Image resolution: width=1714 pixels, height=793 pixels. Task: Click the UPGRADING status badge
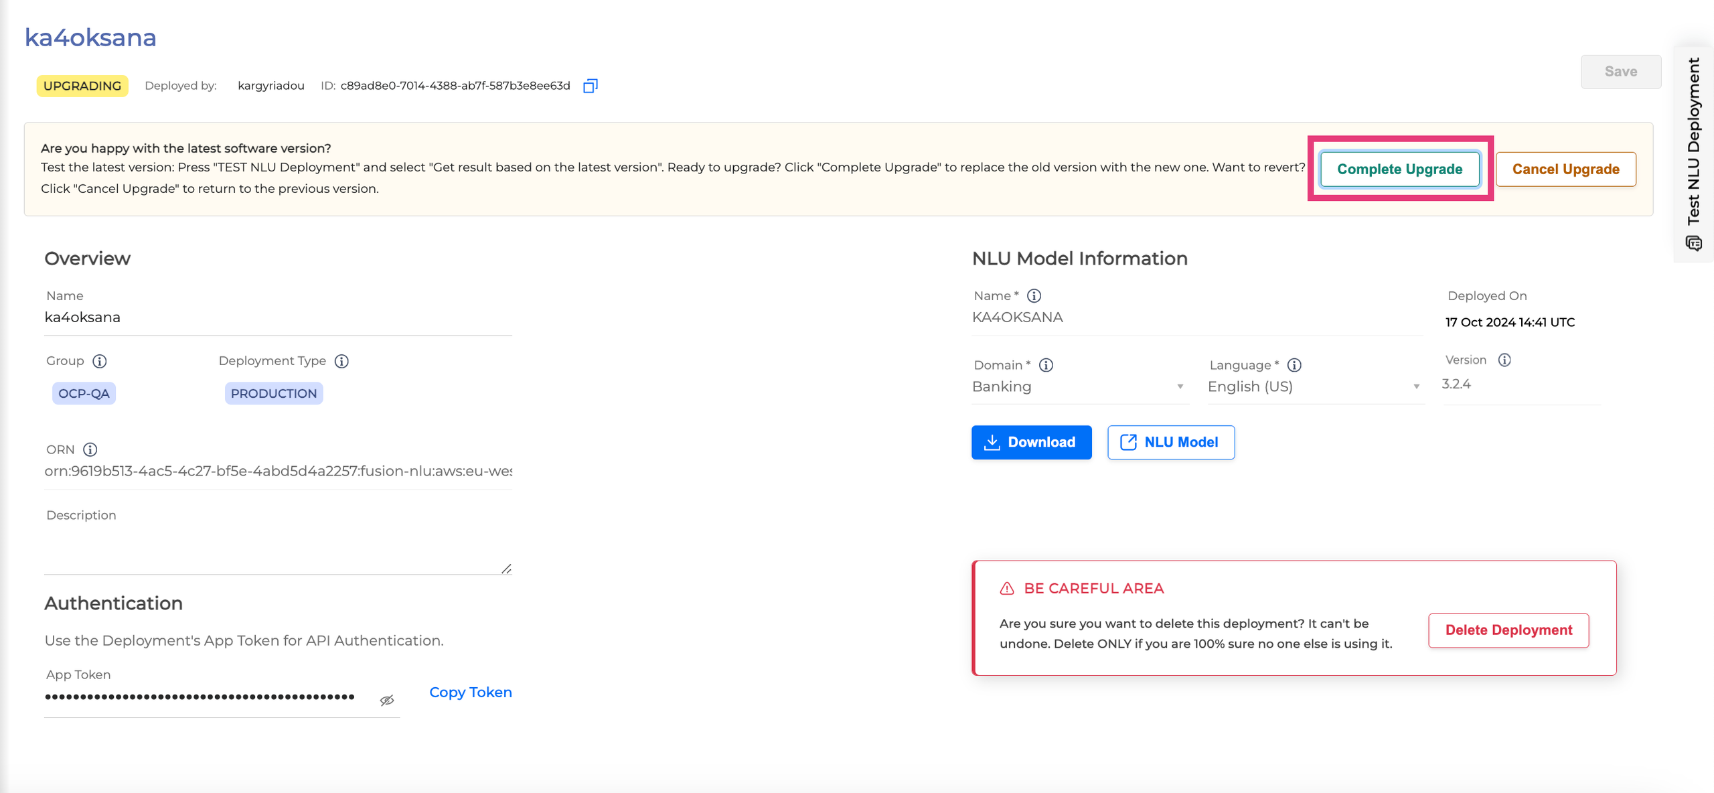pyautogui.click(x=82, y=86)
